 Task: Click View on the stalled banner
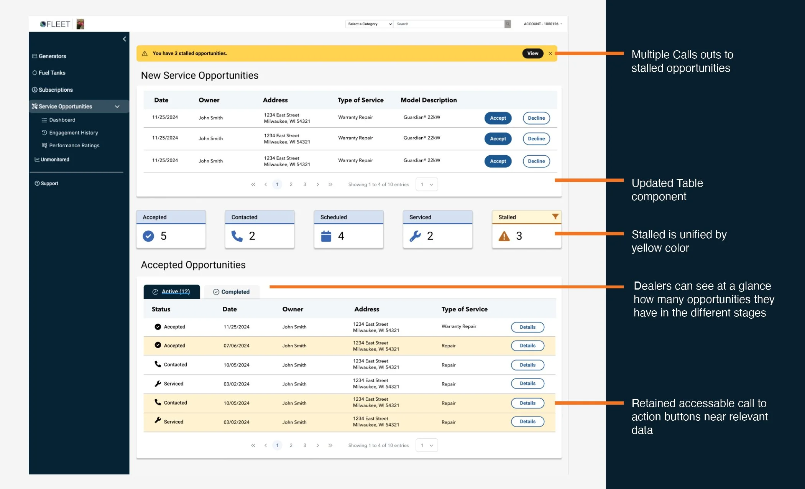tap(532, 54)
